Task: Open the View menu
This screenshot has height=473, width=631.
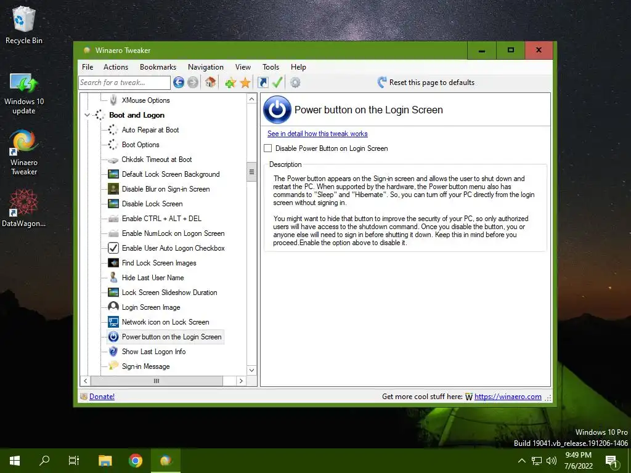Action: pyautogui.click(x=243, y=67)
